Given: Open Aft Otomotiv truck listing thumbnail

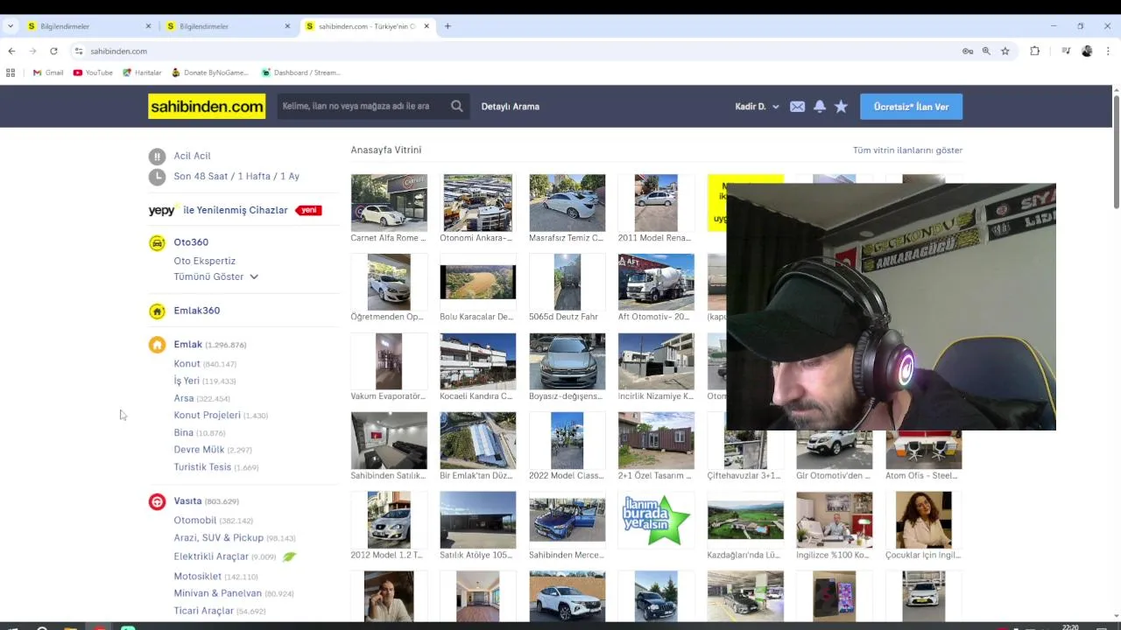Looking at the screenshot, I should [656, 282].
